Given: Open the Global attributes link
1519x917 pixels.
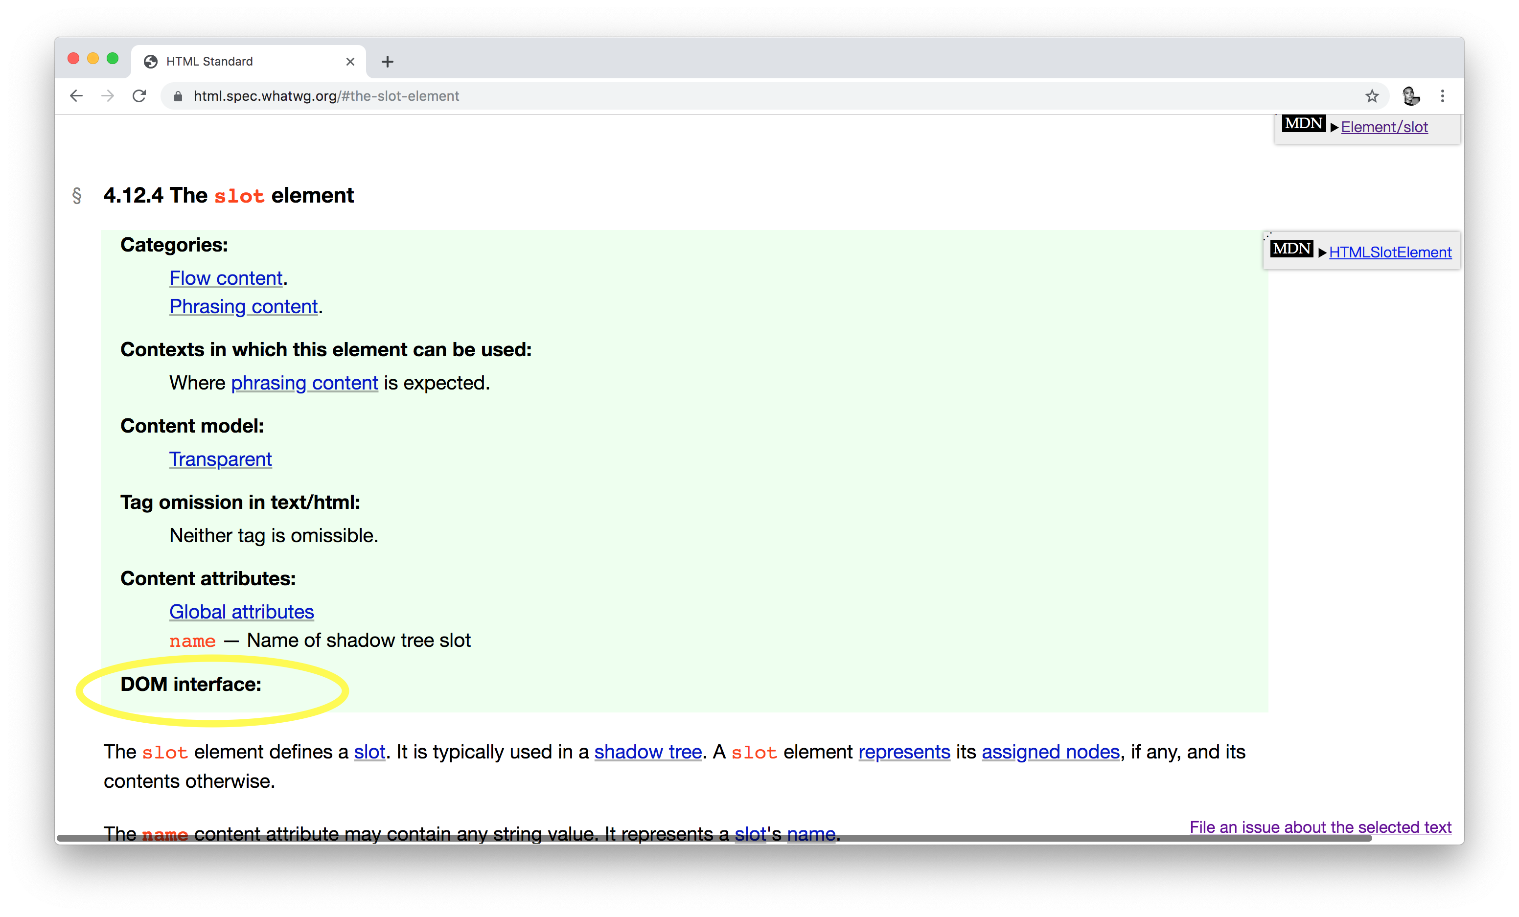Looking at the screenshot, I should pos(242,612).
